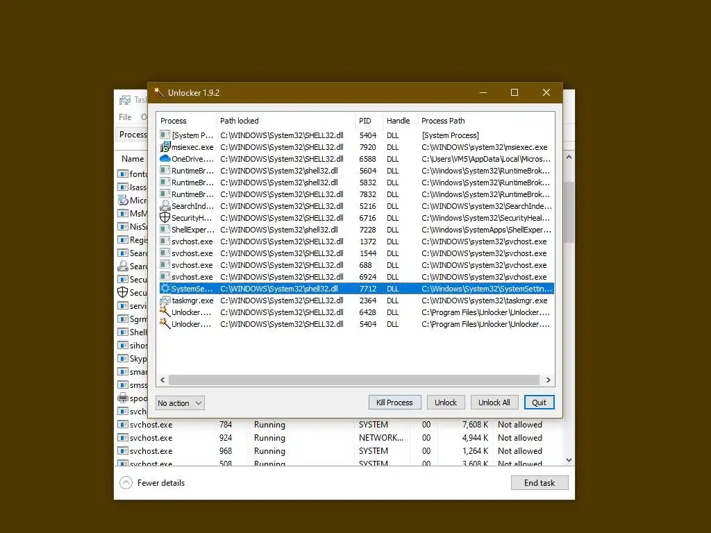
Task: Click Running status of svchost.exe PID 968
Action: click(x=269, y=450)
